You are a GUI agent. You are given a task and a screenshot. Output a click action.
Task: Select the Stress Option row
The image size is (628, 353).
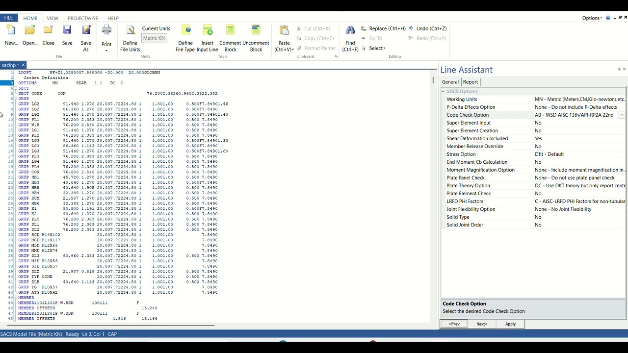click(x=533, y=154)
